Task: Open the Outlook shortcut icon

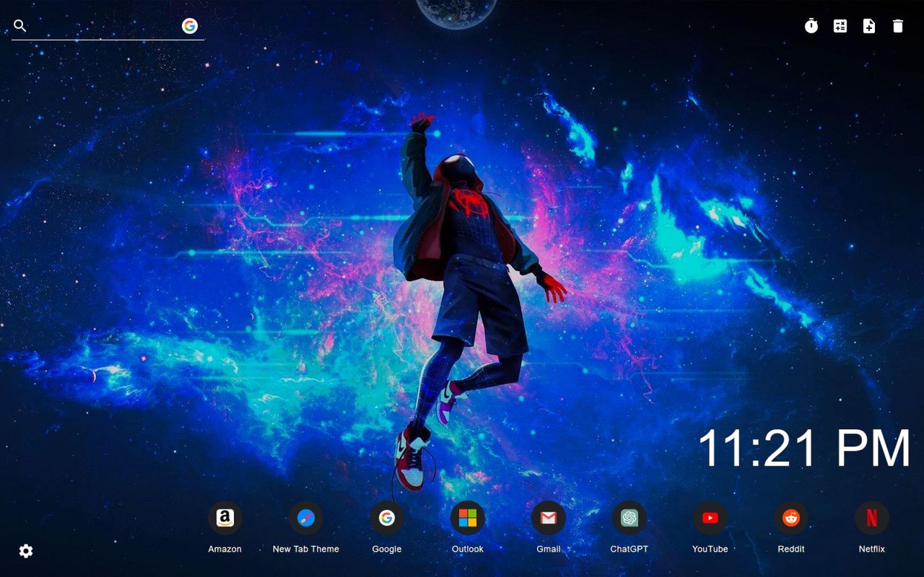Action: coord(468,518)
